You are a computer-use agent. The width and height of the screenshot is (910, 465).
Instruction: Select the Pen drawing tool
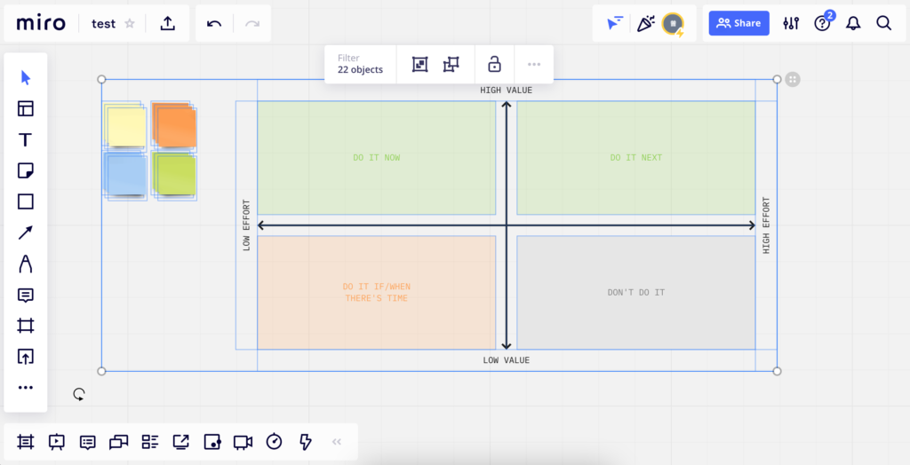coord(26,264)
